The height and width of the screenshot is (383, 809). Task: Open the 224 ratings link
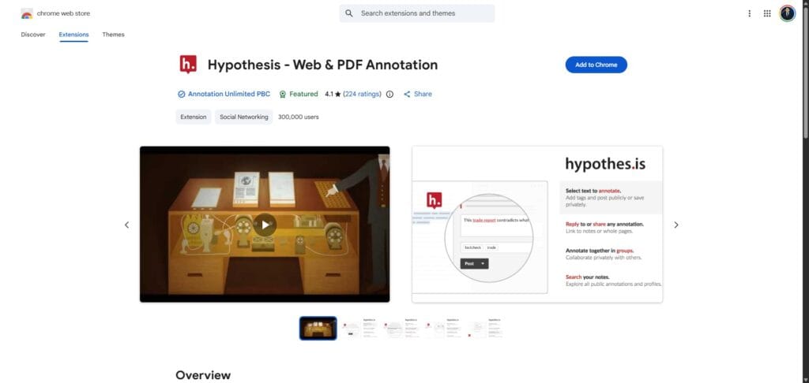click(x=362, y=95)
